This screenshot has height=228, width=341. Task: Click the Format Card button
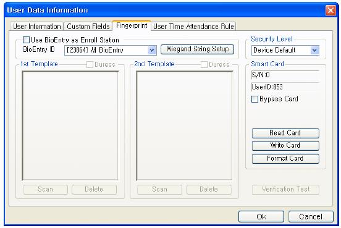pos(285,159)
